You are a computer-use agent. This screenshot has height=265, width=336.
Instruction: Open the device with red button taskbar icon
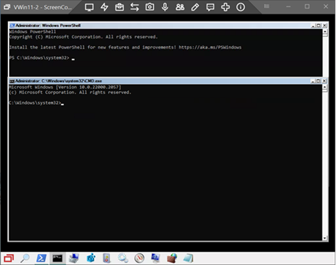point(107,258)
